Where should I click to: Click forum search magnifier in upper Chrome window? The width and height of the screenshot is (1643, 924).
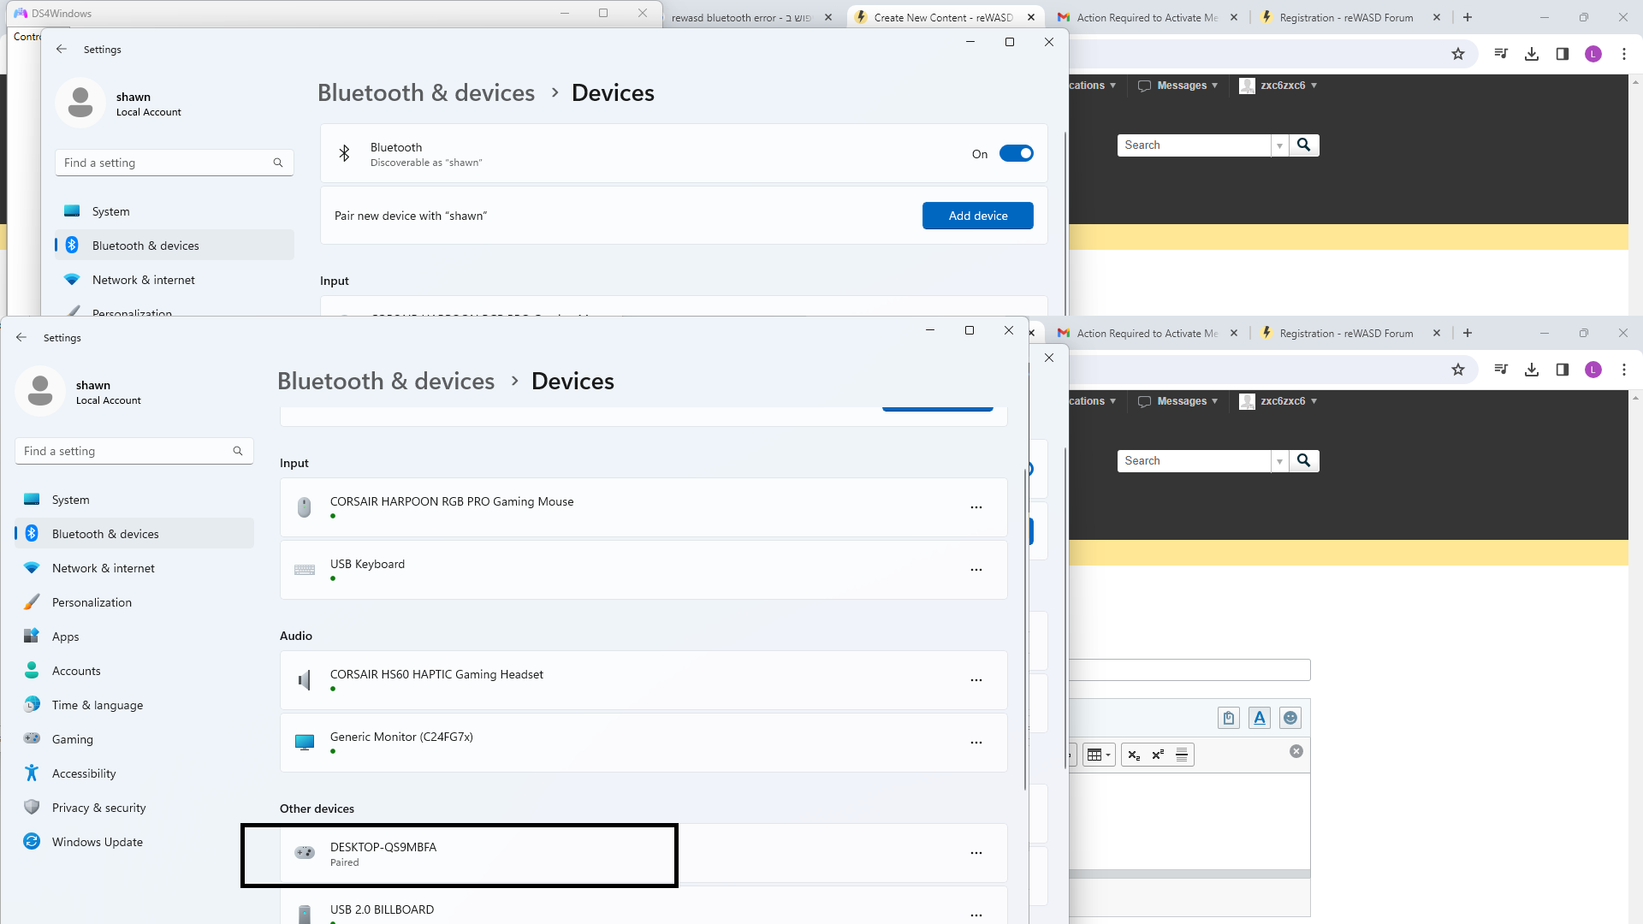[1304, 145]
